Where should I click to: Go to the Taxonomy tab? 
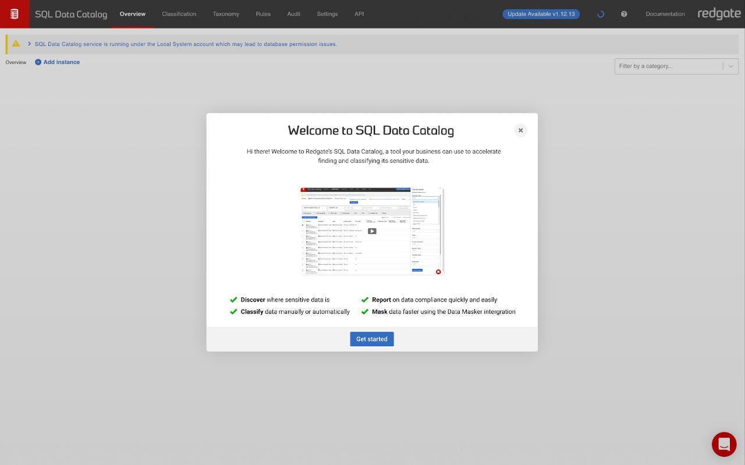pyautogui.click(x=226, y=14)
